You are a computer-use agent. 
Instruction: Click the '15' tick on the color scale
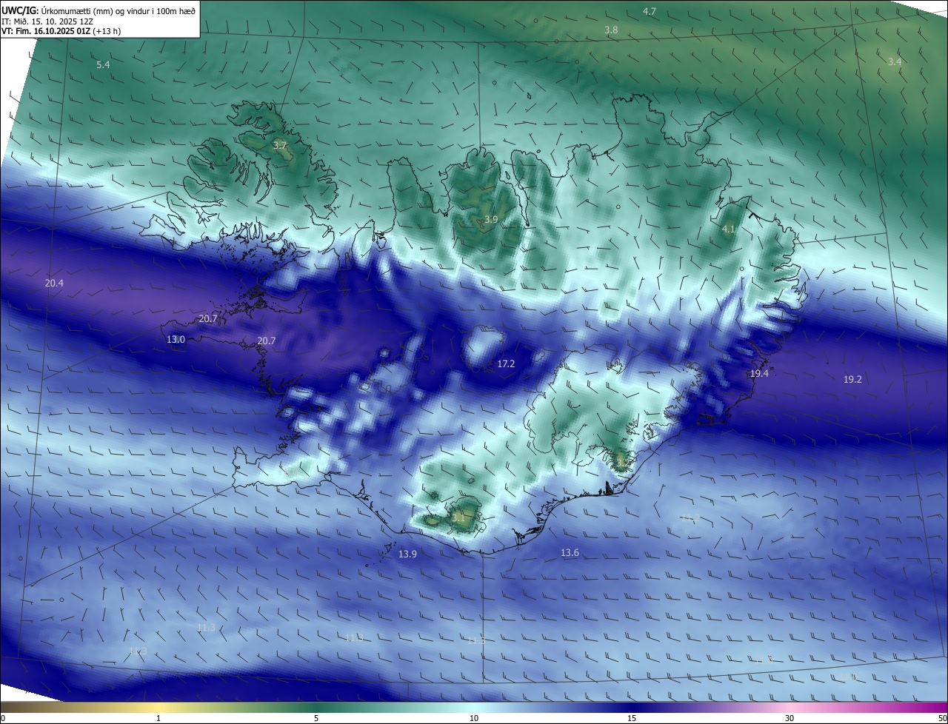point(632,718)
